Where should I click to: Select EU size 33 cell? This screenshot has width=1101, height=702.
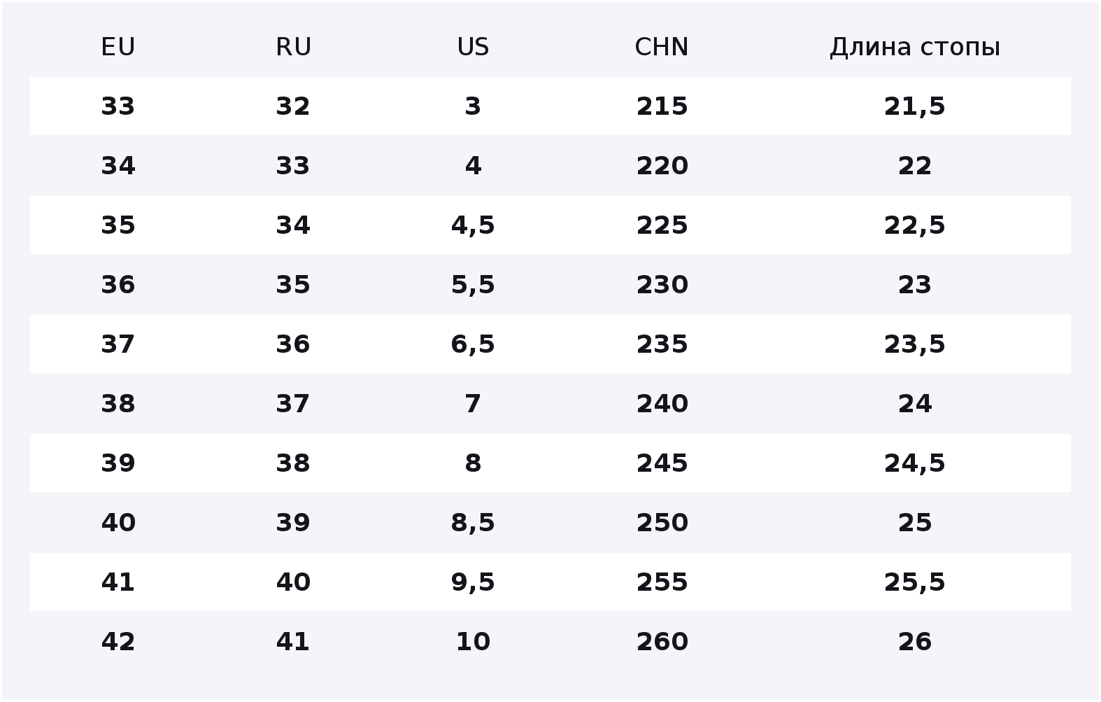point(118,106)
